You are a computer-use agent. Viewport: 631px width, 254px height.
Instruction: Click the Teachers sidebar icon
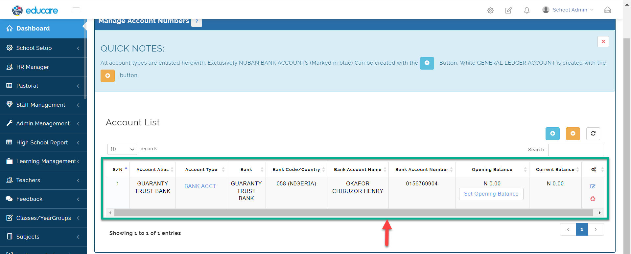pos(10,180)
